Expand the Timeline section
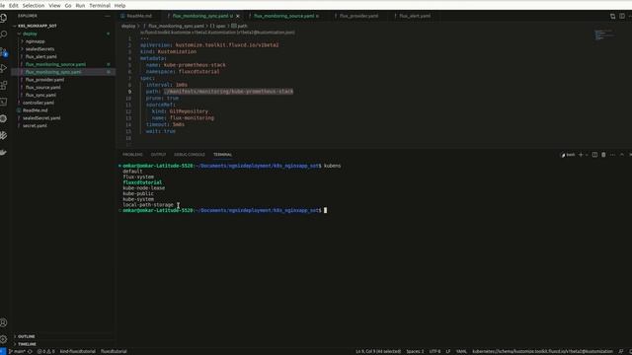Image resolution: width=632 pixels, height=355 pixels. [x=27, y=344]
